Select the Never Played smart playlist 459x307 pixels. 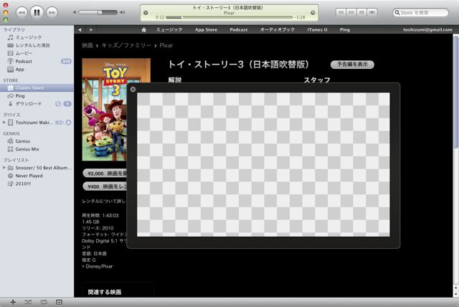(x=37, y=176)
